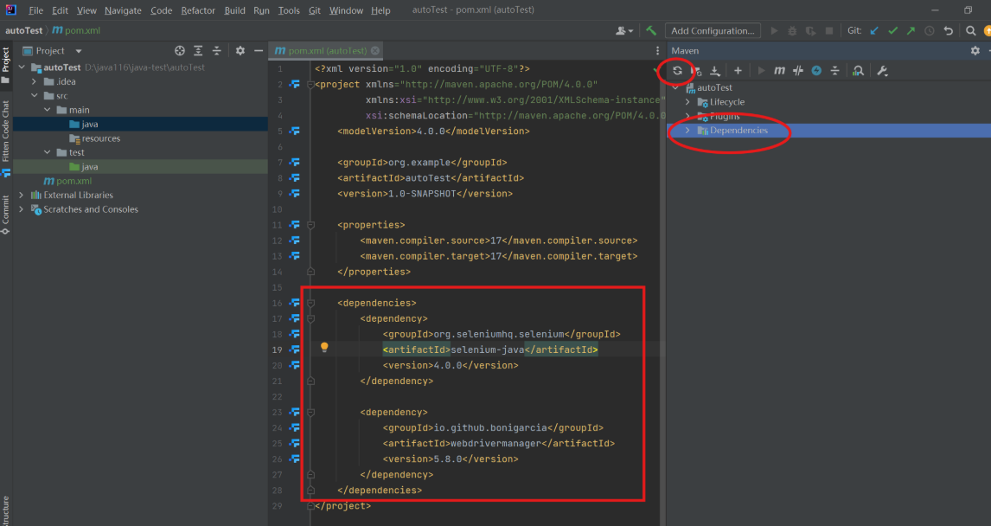This screenshot has width=991, height=526.
Task: Open the IntelliJ IDEA logo icon
Action: (x=10, y=10)
